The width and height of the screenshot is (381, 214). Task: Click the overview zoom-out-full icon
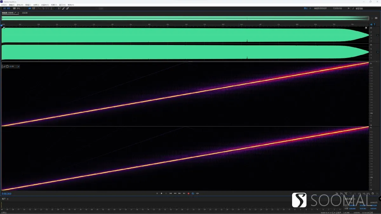click(372, 18)
